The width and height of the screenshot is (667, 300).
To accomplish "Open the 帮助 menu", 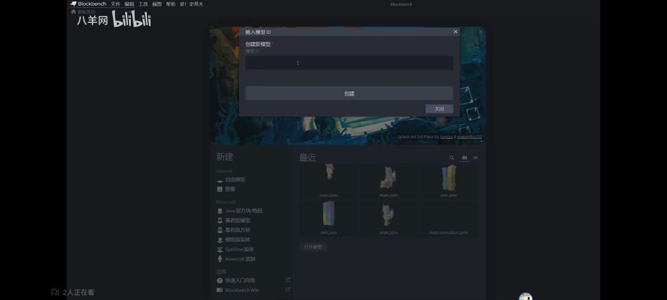I will 170,4.
